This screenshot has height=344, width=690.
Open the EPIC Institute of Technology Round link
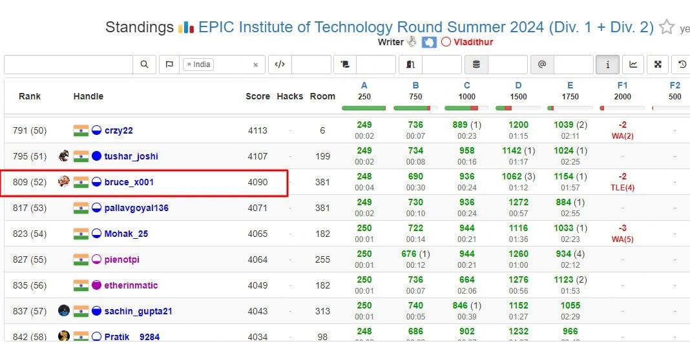426,27
